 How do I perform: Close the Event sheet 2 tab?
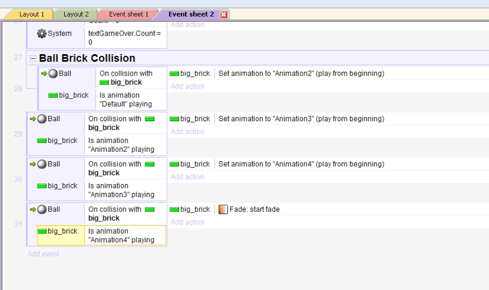[224, 15]
